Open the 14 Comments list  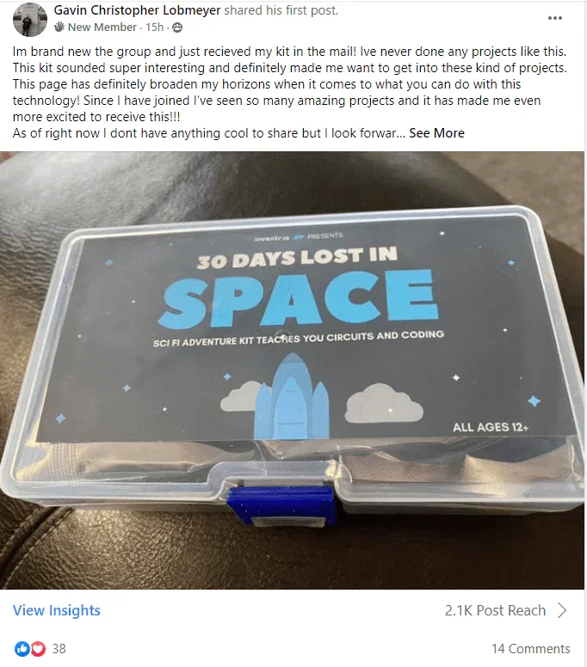(x=531, y=648)
